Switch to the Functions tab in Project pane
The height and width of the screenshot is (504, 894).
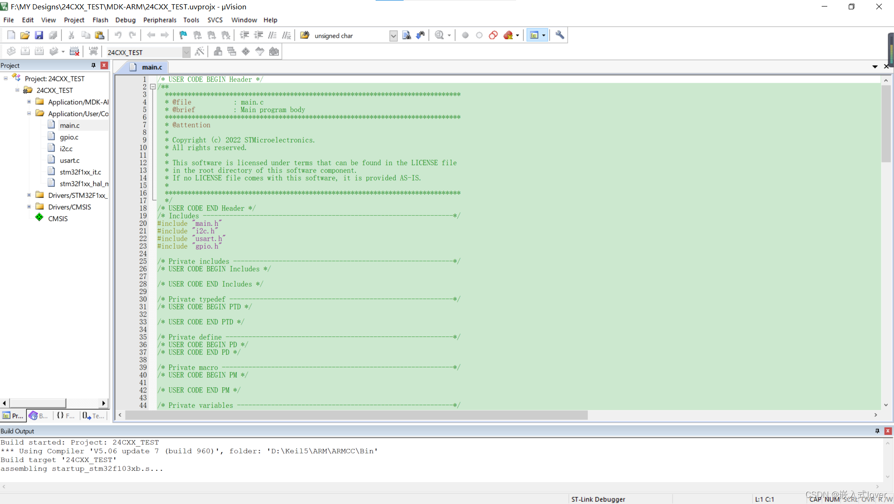pos(66,416)
